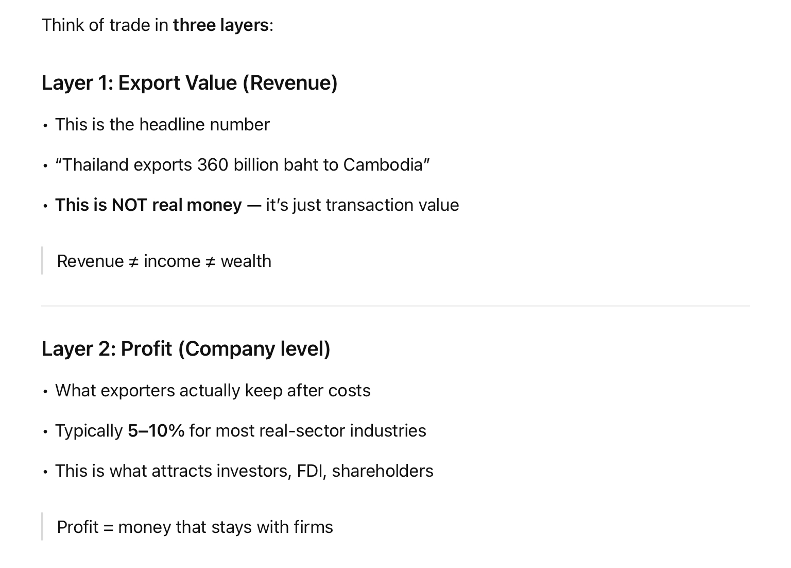Click the "Revenue ≠ income ≠ wealth" blockquote
Viewport: 791px width, 568px height.
click(x=164, y=261)
